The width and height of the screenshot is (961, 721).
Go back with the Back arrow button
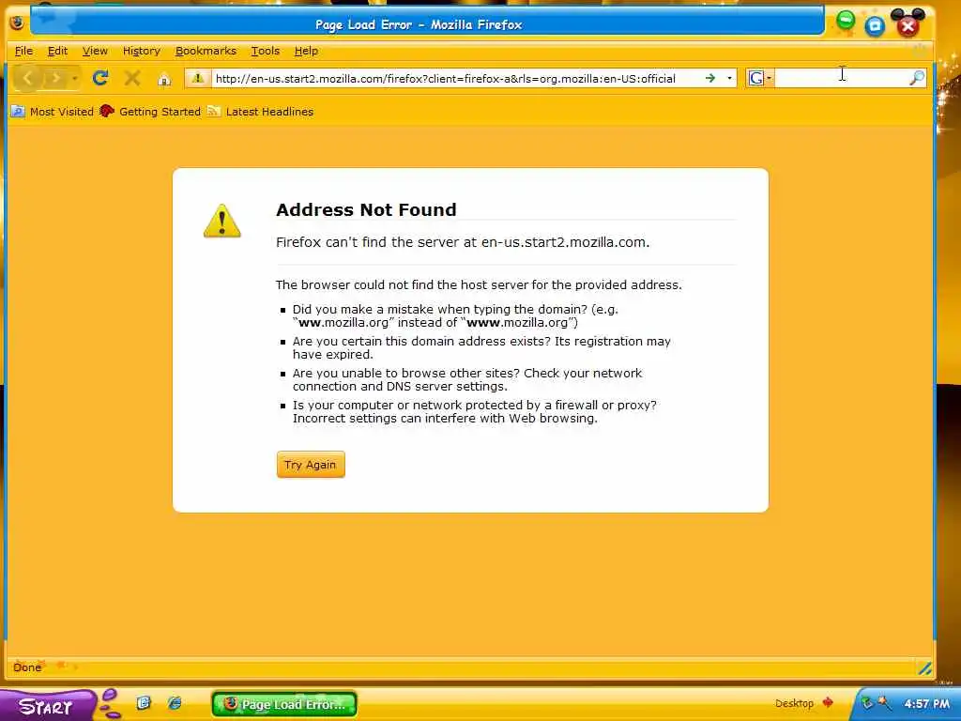click(27, 78)
